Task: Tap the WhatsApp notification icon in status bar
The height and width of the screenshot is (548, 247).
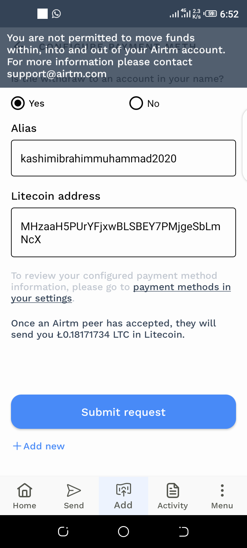Action: (56, 14)
